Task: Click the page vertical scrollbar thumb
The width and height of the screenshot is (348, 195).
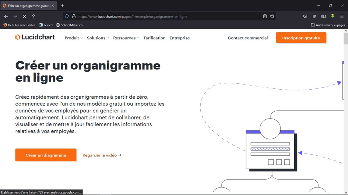Action: click(346, 39)
